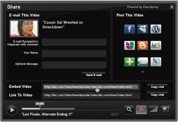Focus the Your Name field
The width and height of the screenshot is (178, 122).
point(74,53)
